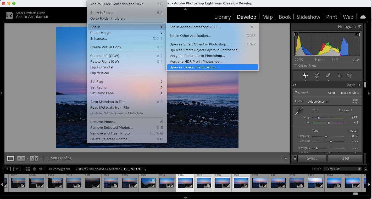This screenshot has width=372, height=199.
Task: Switch to the Library module
Action: tap(222, 17)
